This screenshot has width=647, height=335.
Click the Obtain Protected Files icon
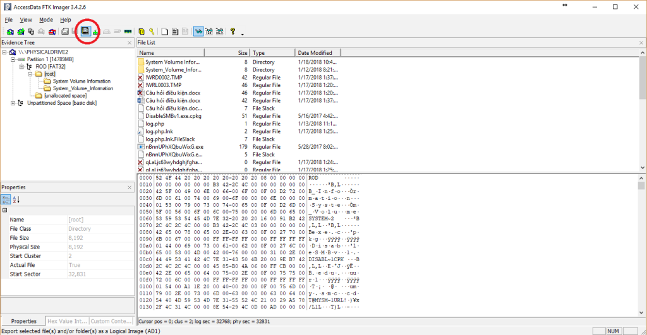(x=142, y=32)
